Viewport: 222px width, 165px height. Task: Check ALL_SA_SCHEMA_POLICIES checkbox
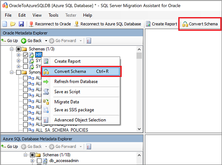pos(25,130)
